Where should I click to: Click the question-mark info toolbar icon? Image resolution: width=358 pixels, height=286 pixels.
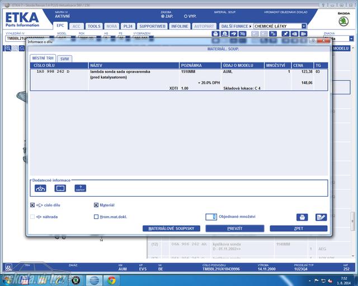pyautogui.click(x=242, y=34)
